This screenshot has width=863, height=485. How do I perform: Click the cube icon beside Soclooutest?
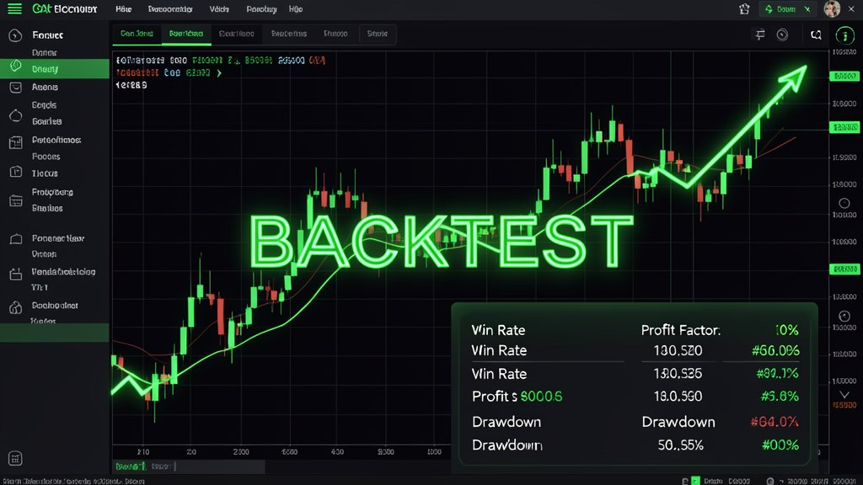[15, 307]
